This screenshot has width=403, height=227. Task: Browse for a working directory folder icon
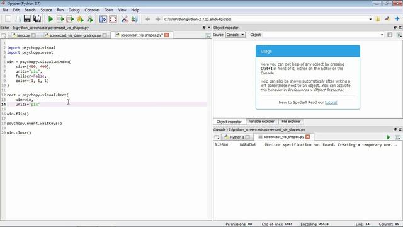pyautogui.click(x=378, y=19)
